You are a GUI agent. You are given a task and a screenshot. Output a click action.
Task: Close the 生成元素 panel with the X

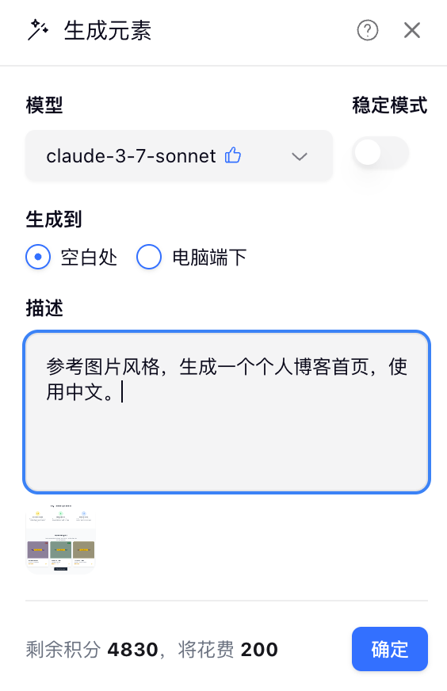tap(412, 30)
